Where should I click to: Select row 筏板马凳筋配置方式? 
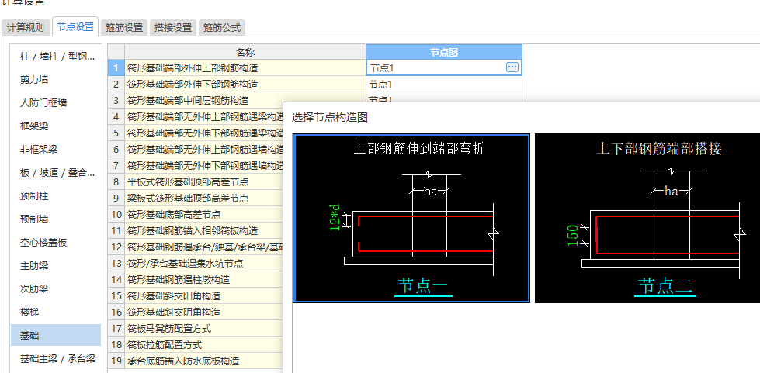[204, 329]
